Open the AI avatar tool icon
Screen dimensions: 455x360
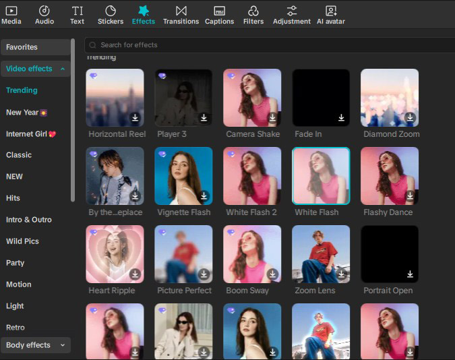click(x=331, y=11)
